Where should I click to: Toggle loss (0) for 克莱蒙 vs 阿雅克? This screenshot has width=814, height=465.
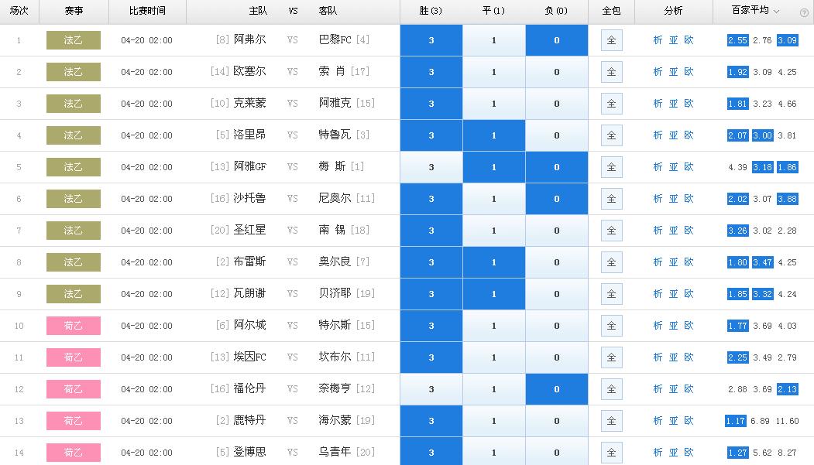[557, 104]
